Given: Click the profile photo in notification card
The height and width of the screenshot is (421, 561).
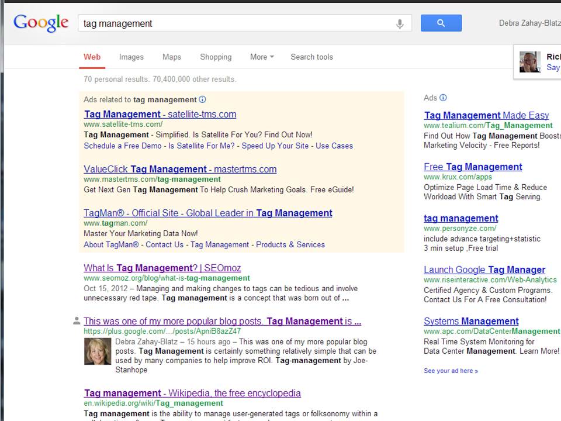Looking at the screenshot, I should [530, 61].
